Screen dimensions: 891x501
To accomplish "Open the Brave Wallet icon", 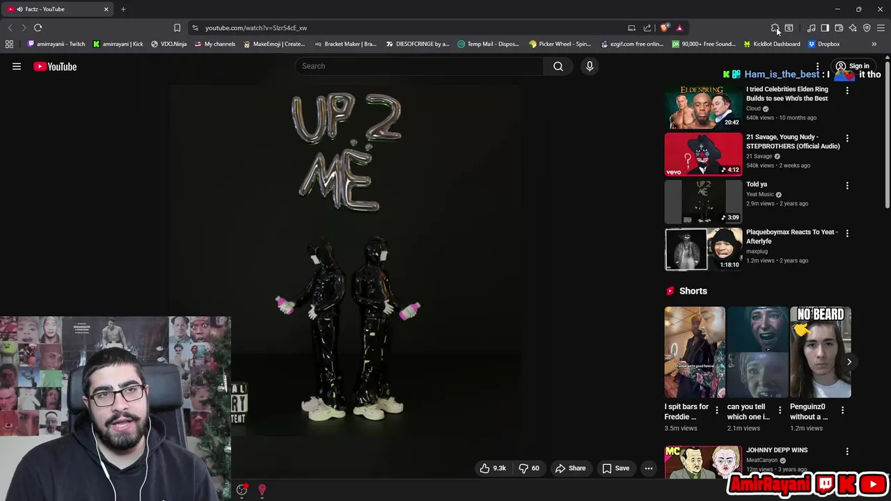I will coord(839,28).
